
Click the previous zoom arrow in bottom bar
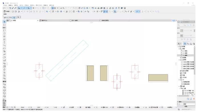[x=7, y=107]
